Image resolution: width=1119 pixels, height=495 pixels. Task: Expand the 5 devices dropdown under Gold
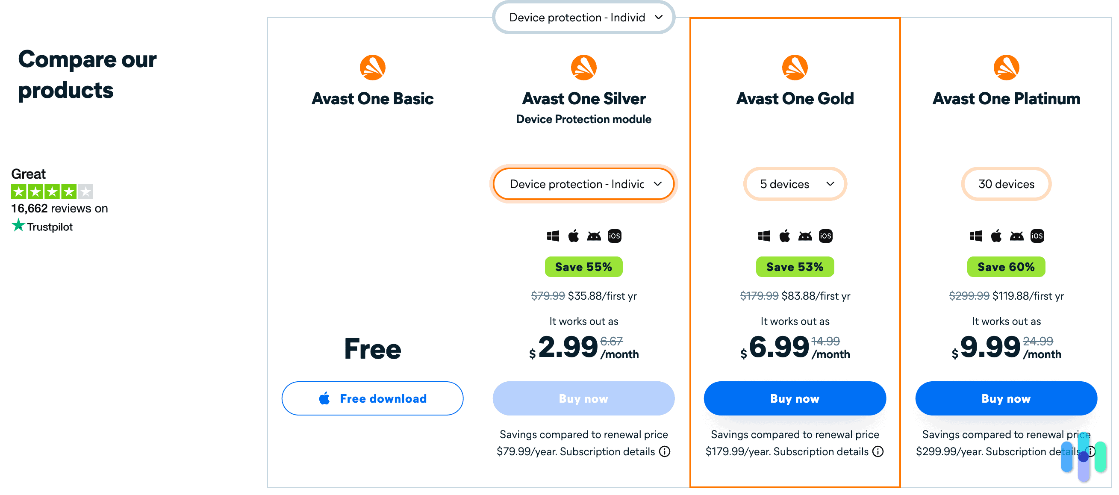coord(795,184)
